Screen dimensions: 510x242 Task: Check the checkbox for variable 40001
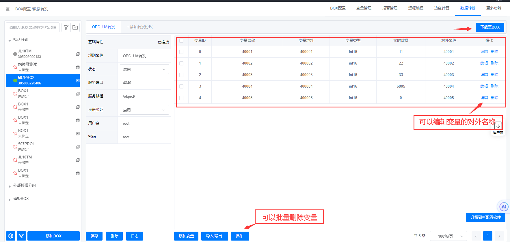[181, 52]
